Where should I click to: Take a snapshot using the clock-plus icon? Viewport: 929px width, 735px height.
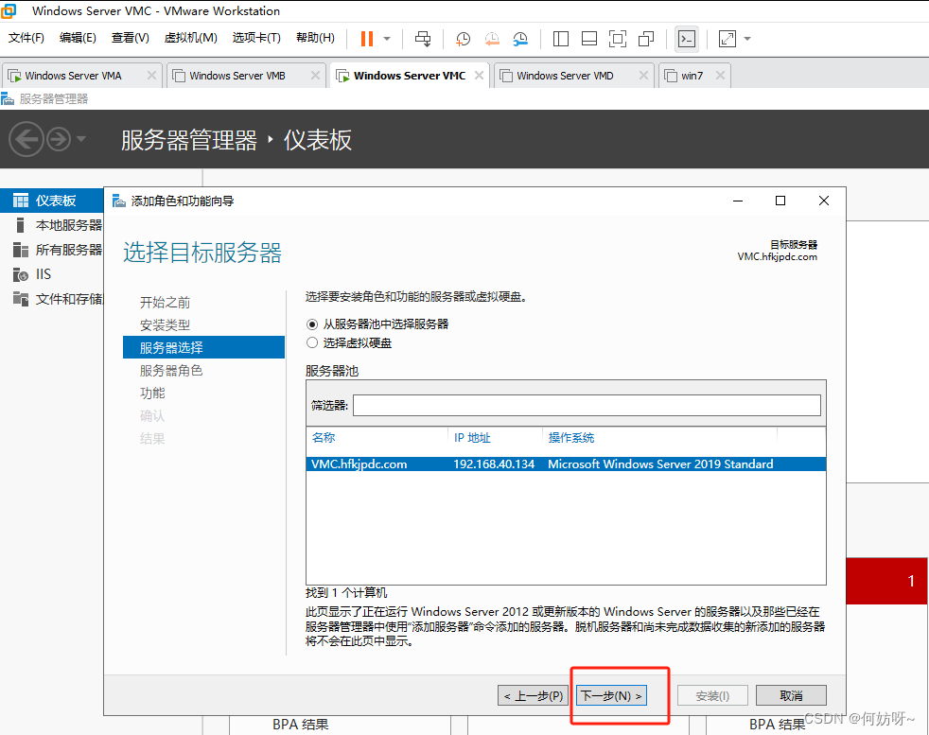click(464, 39)
